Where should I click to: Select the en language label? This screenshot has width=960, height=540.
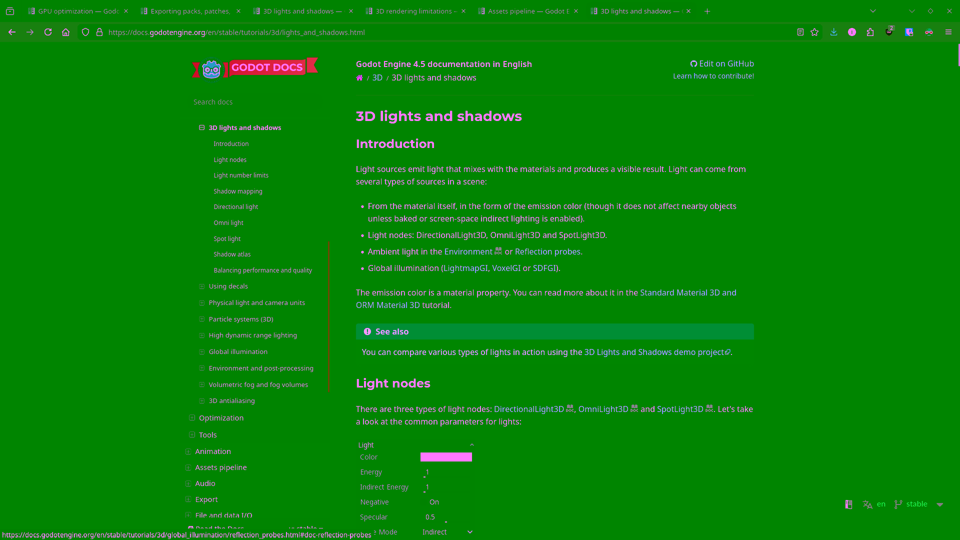click(x=881, y=504)
